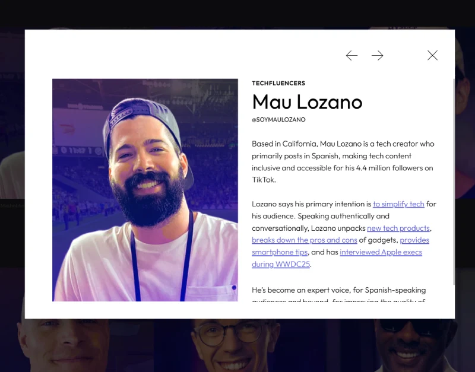Go to the previous profile with left arrow
The height and width of the screenshot is (372, 475).
[x=351, y=56]
